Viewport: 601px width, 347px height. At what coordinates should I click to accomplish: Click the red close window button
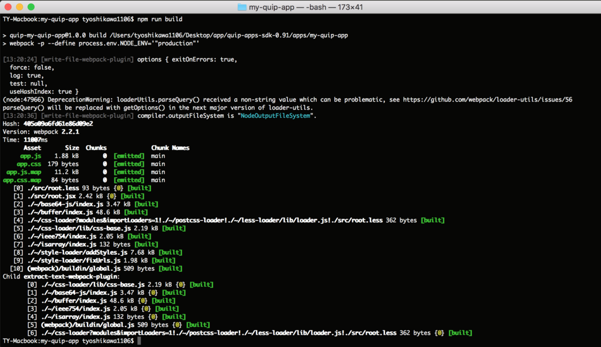click(x=8, y=7)
